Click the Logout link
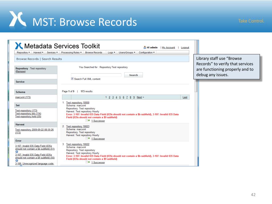The image size is (272, 204). [x=185, y=48]
